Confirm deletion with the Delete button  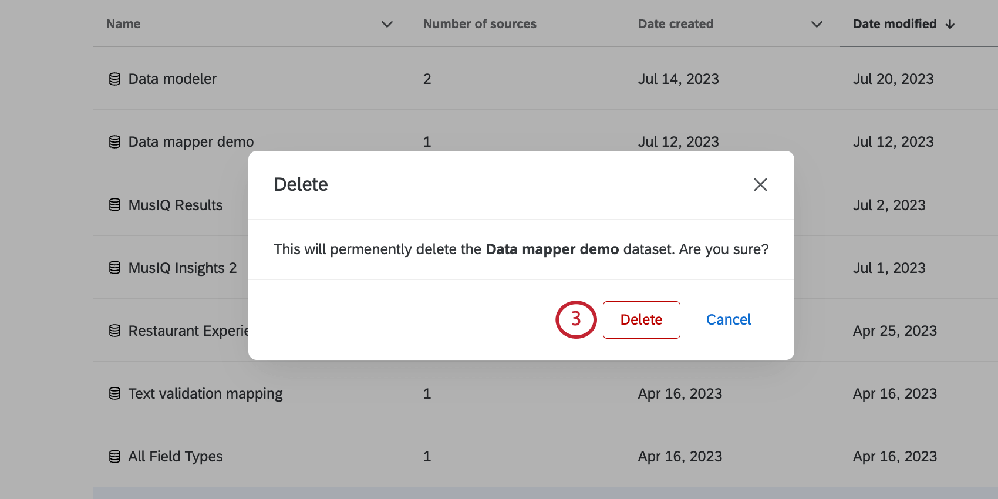tap(641, 320)
